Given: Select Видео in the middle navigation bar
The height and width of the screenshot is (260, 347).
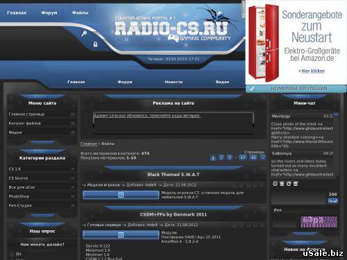Looking at the screenshot, I should 223,82.
